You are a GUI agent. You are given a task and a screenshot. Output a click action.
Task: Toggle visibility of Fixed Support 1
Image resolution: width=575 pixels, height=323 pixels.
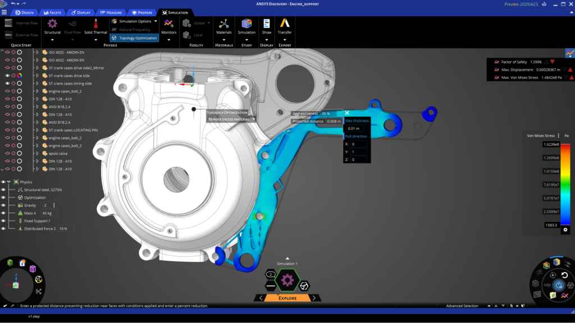(3, 221)
